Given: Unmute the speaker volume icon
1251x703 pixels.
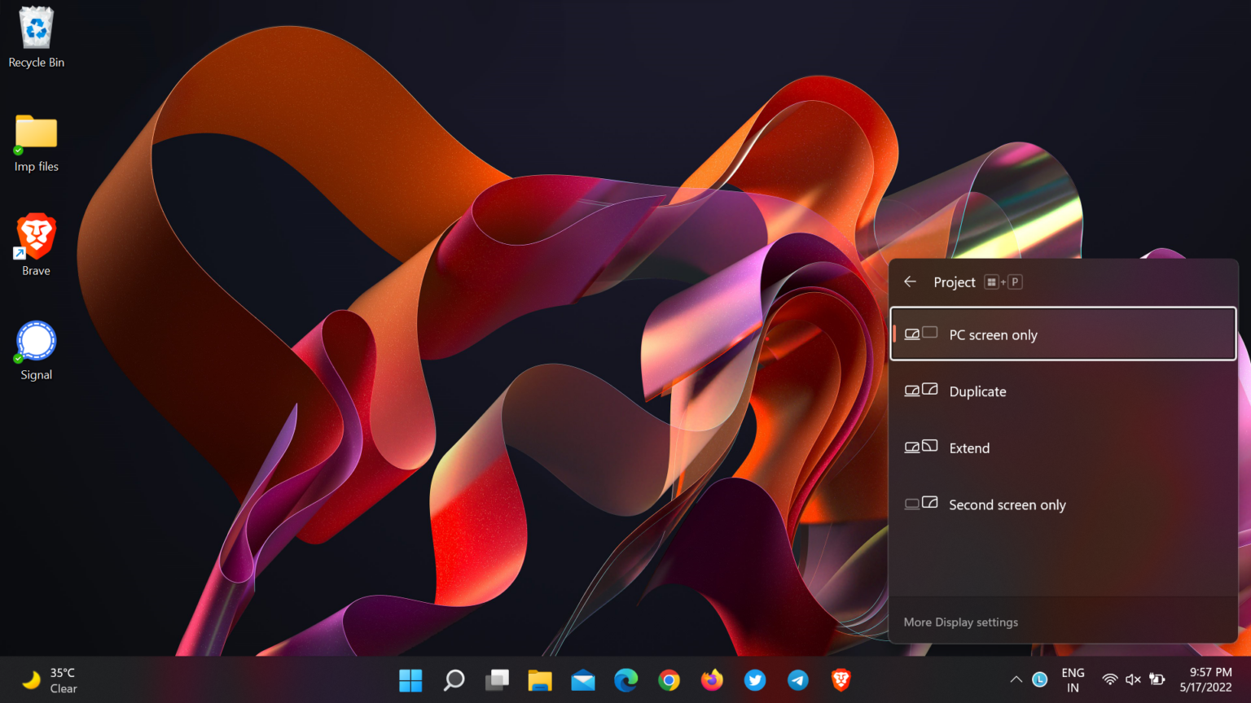Looking at the screenshot, I should point(1133,679).
